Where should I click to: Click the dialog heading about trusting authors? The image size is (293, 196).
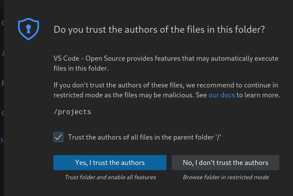(159, 30)
